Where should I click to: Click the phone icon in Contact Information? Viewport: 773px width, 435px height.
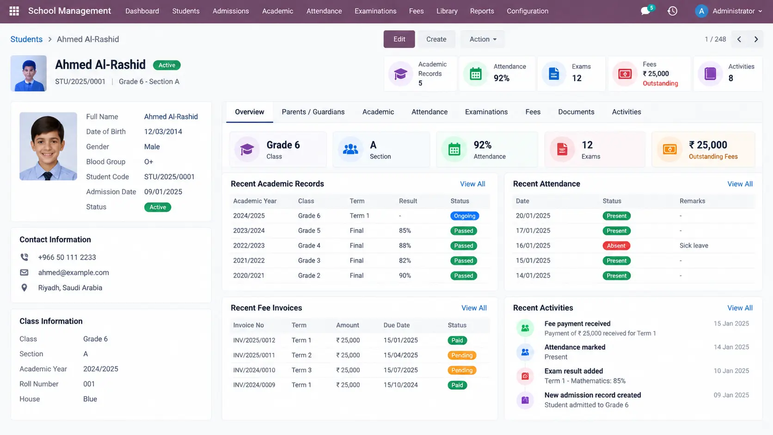pos(25,257)
